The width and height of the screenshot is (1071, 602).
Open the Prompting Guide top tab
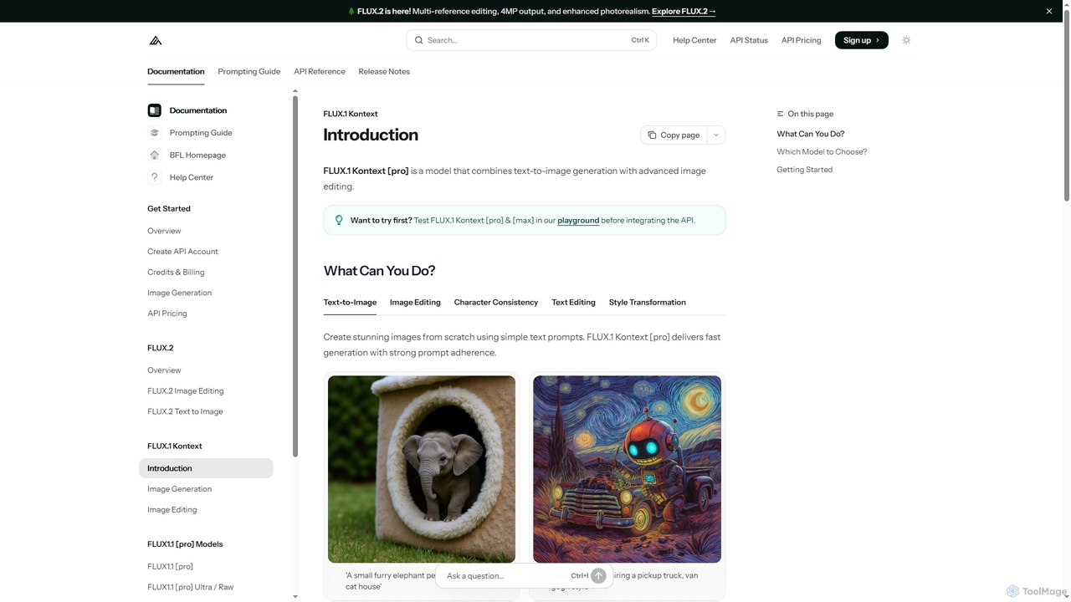[x=249, y=72]
